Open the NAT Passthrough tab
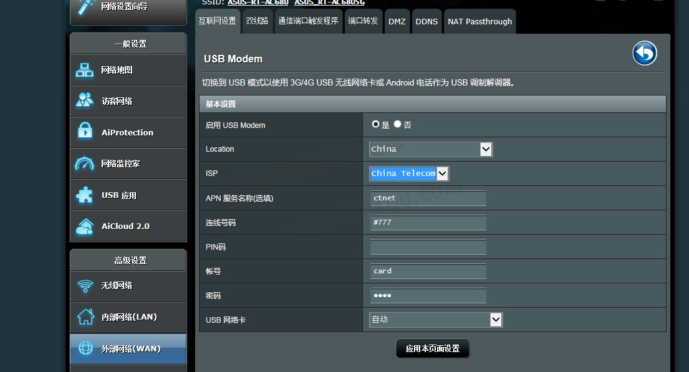Screen dimensions: 689x372 point(480,21)
